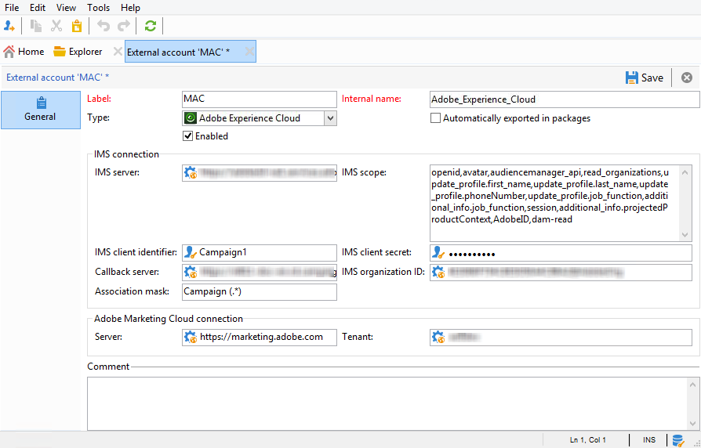Click the Redo arrow icon
701x448 pixels.
124,26
